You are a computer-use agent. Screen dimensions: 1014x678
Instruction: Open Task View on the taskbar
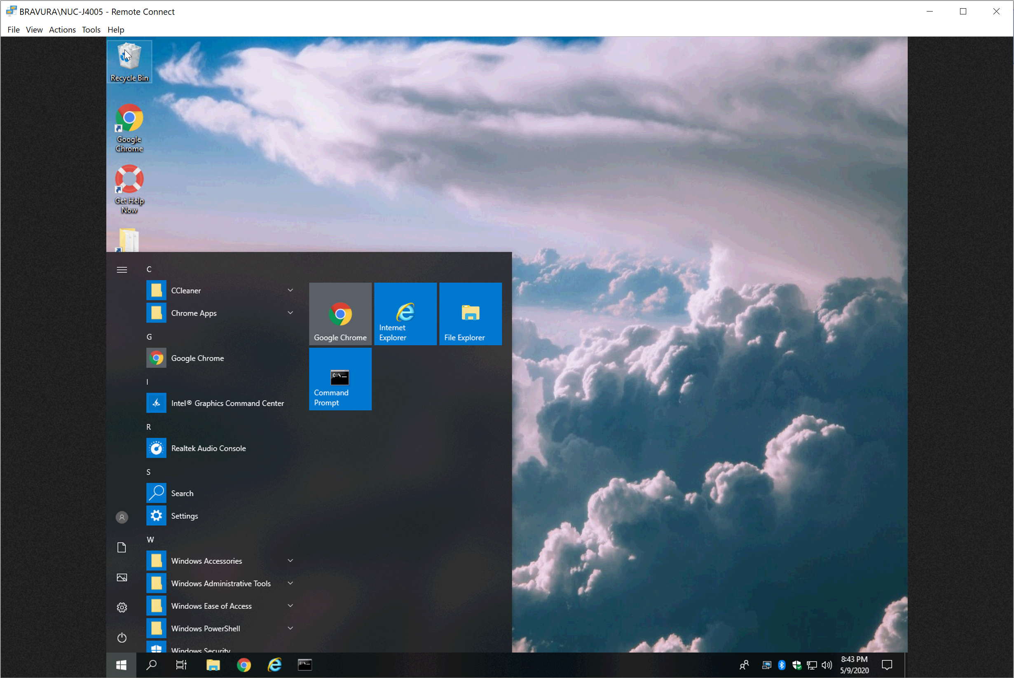(181, 665)
